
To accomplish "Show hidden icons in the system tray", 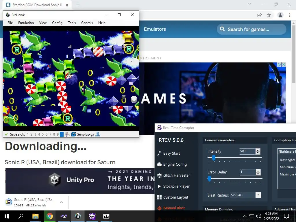I will click(x=245, y=216).
